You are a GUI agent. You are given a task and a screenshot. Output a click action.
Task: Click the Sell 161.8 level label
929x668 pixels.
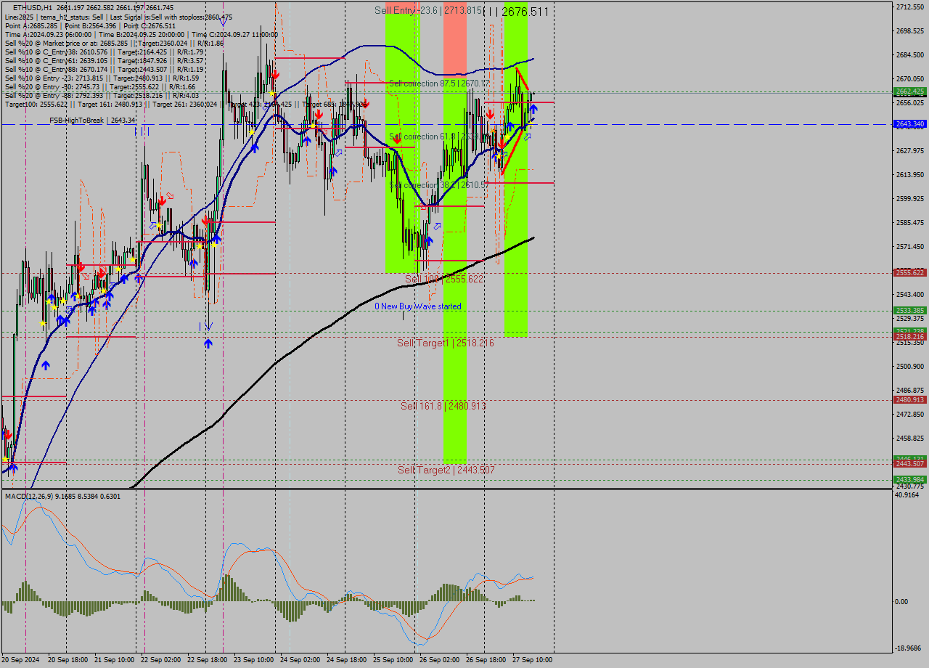point(443,406)
